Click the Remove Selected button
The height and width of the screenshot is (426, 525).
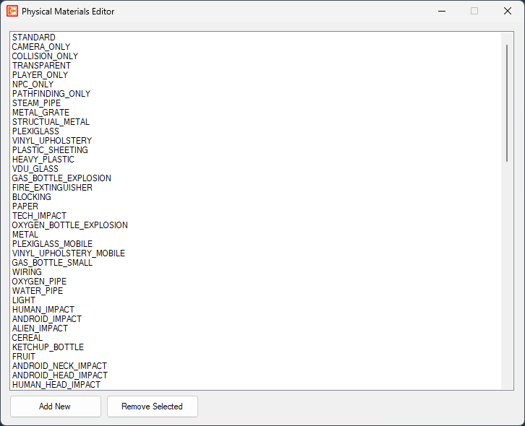point(152,407)
